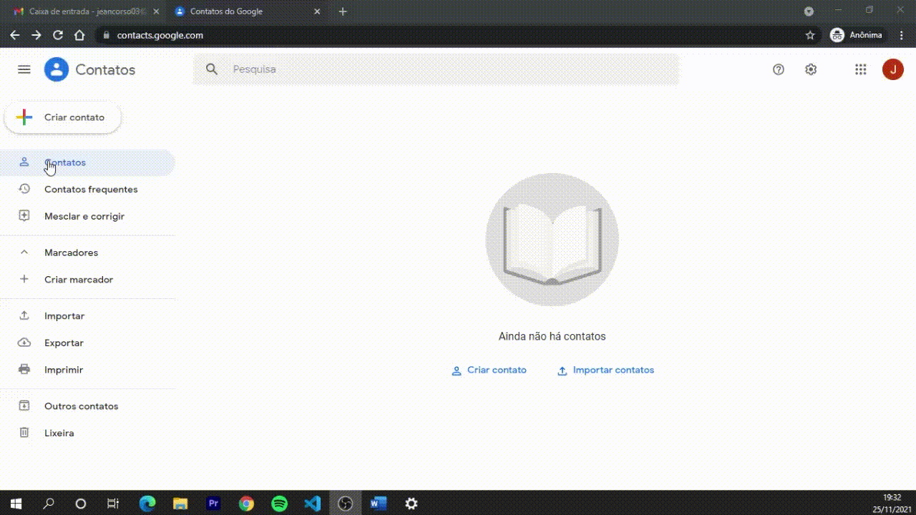
Task: Click Imprimir in the sidebar
Action: [87, 370]
